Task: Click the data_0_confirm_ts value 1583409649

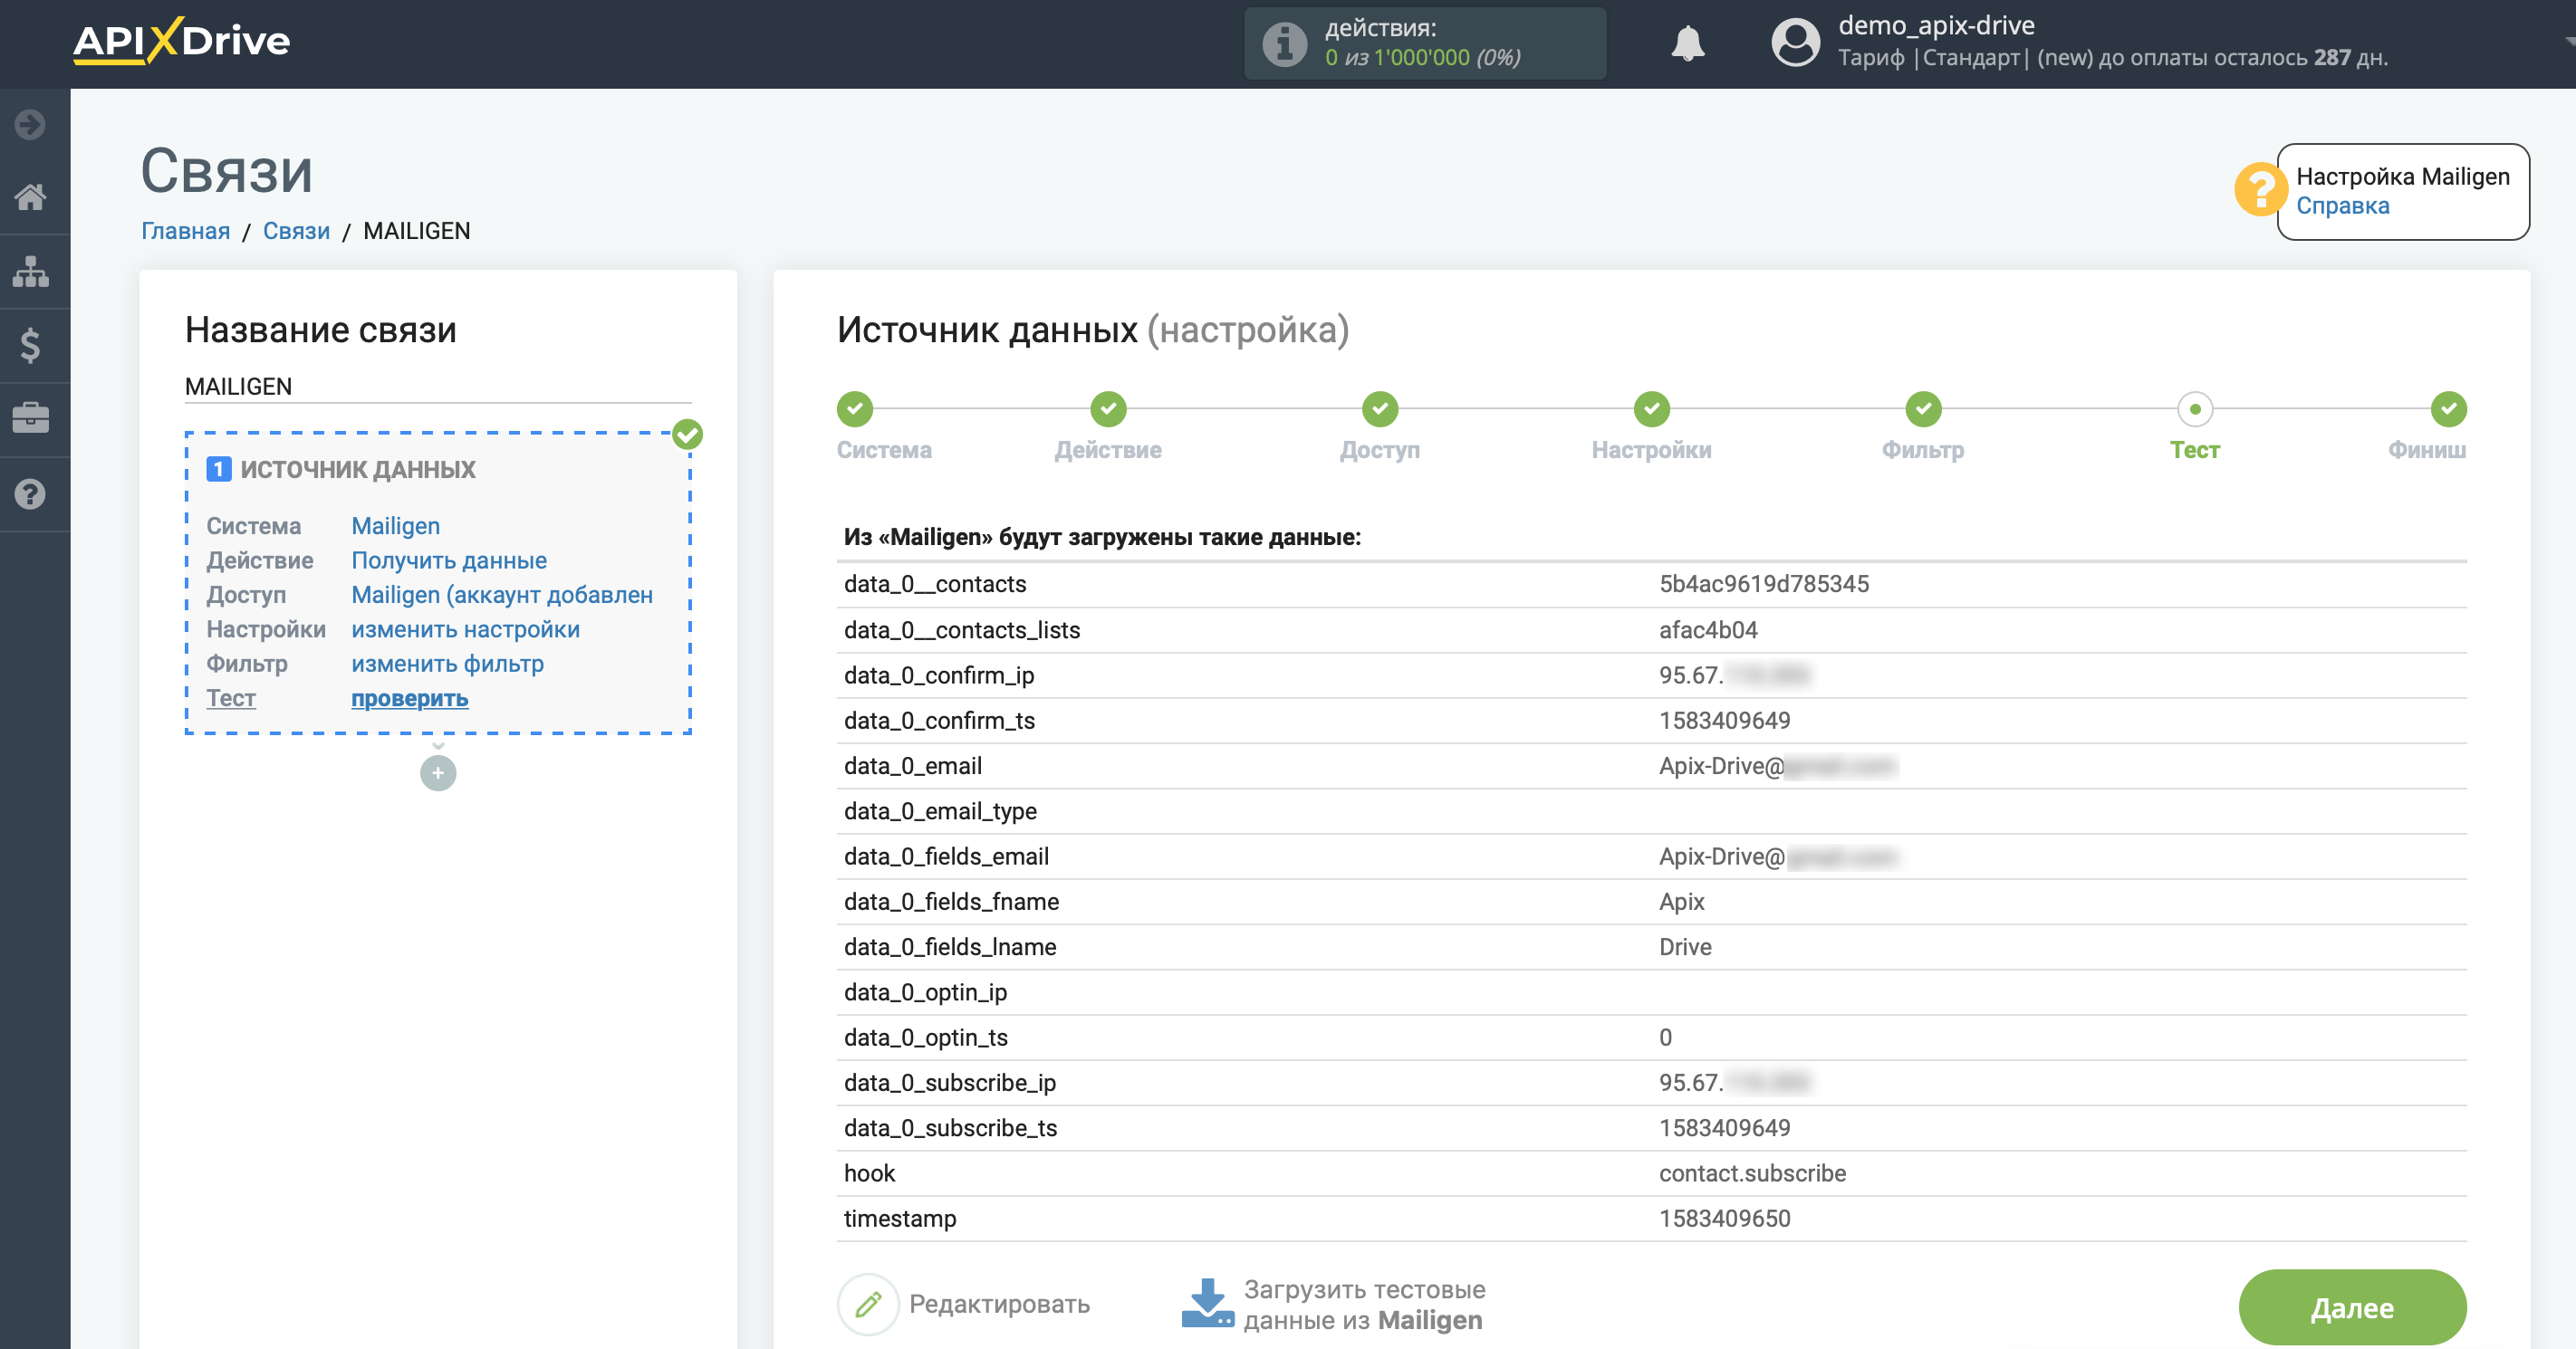Action: pyautogui.click(x=1725, y=721)
